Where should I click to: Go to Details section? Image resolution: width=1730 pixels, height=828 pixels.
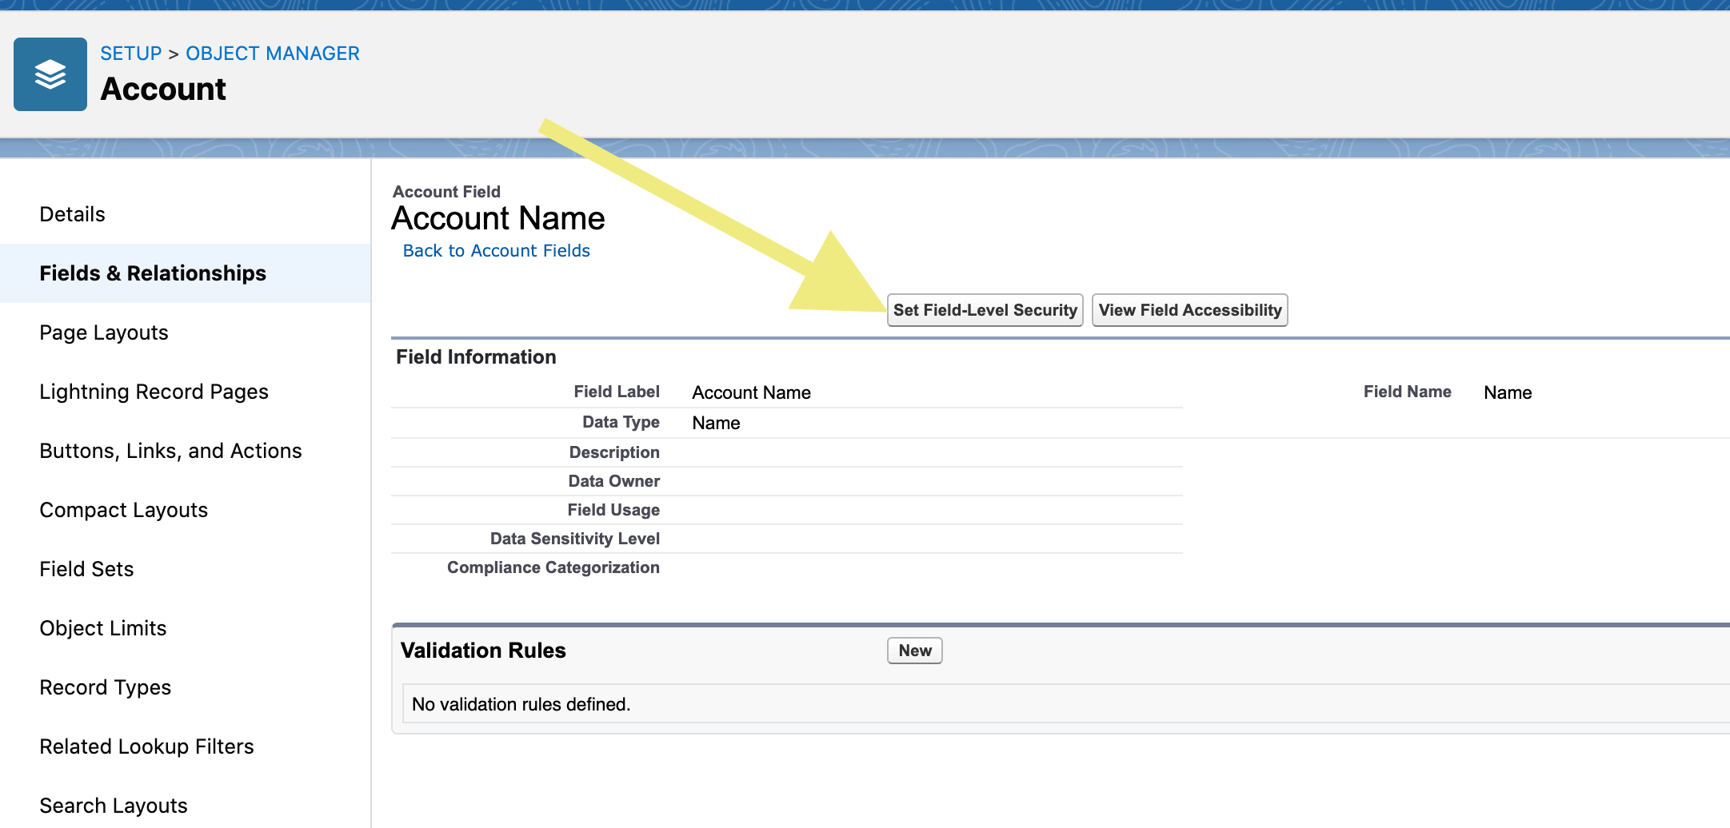point(72,213)
